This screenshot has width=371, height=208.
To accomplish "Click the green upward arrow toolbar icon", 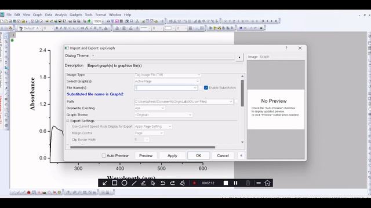I will click(89, 21).
